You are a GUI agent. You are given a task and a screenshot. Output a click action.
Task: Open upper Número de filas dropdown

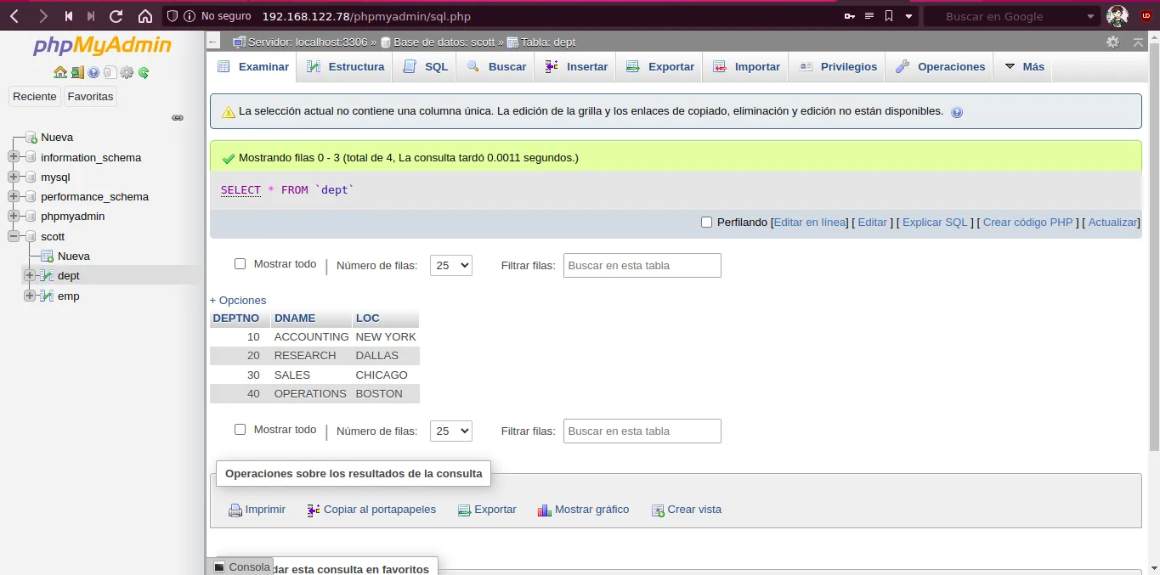(451, 265)
